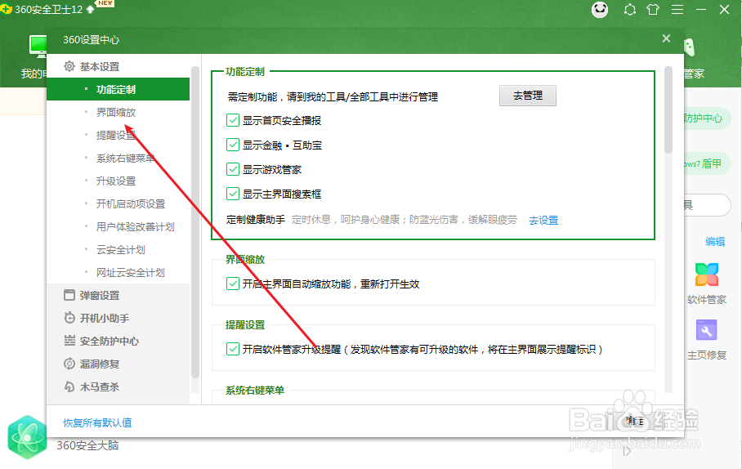Click the sidebar navigation scrollbar

pyautogui.click(x=195, y=222)
